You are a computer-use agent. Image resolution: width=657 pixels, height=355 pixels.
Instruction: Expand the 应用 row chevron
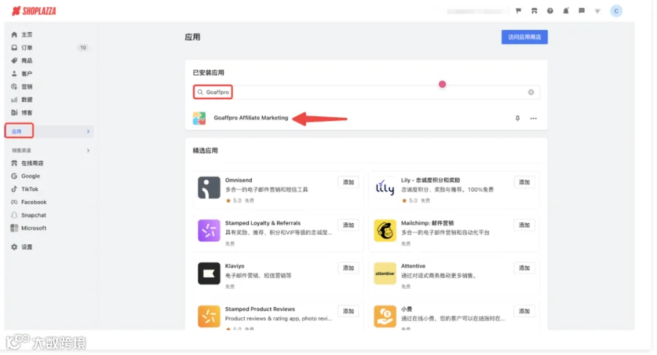(88, 131)
